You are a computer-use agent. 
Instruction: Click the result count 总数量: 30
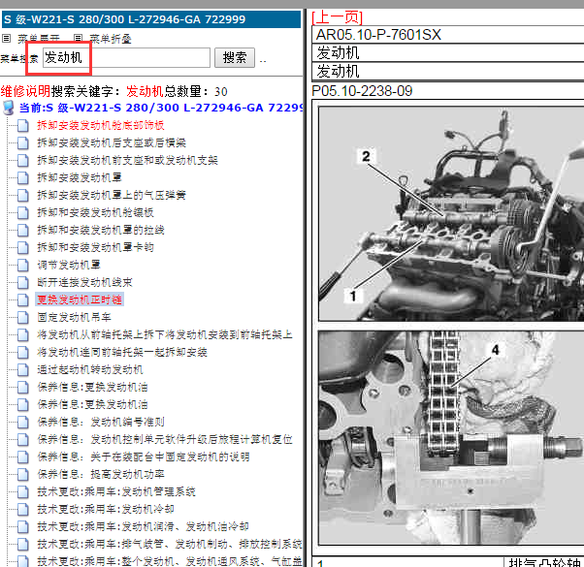[x=196, y=91]
